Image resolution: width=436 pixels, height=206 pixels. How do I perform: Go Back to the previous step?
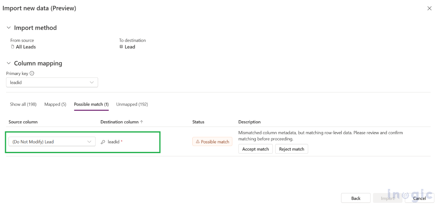(x=356, y=198)
